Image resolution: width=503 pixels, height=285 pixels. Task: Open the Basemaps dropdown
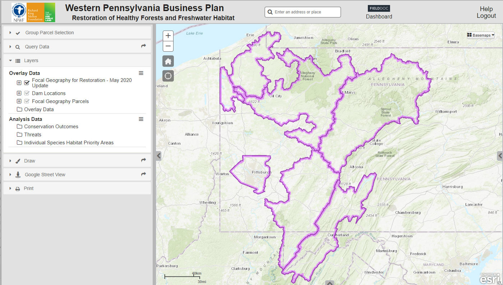click(481, 35)
